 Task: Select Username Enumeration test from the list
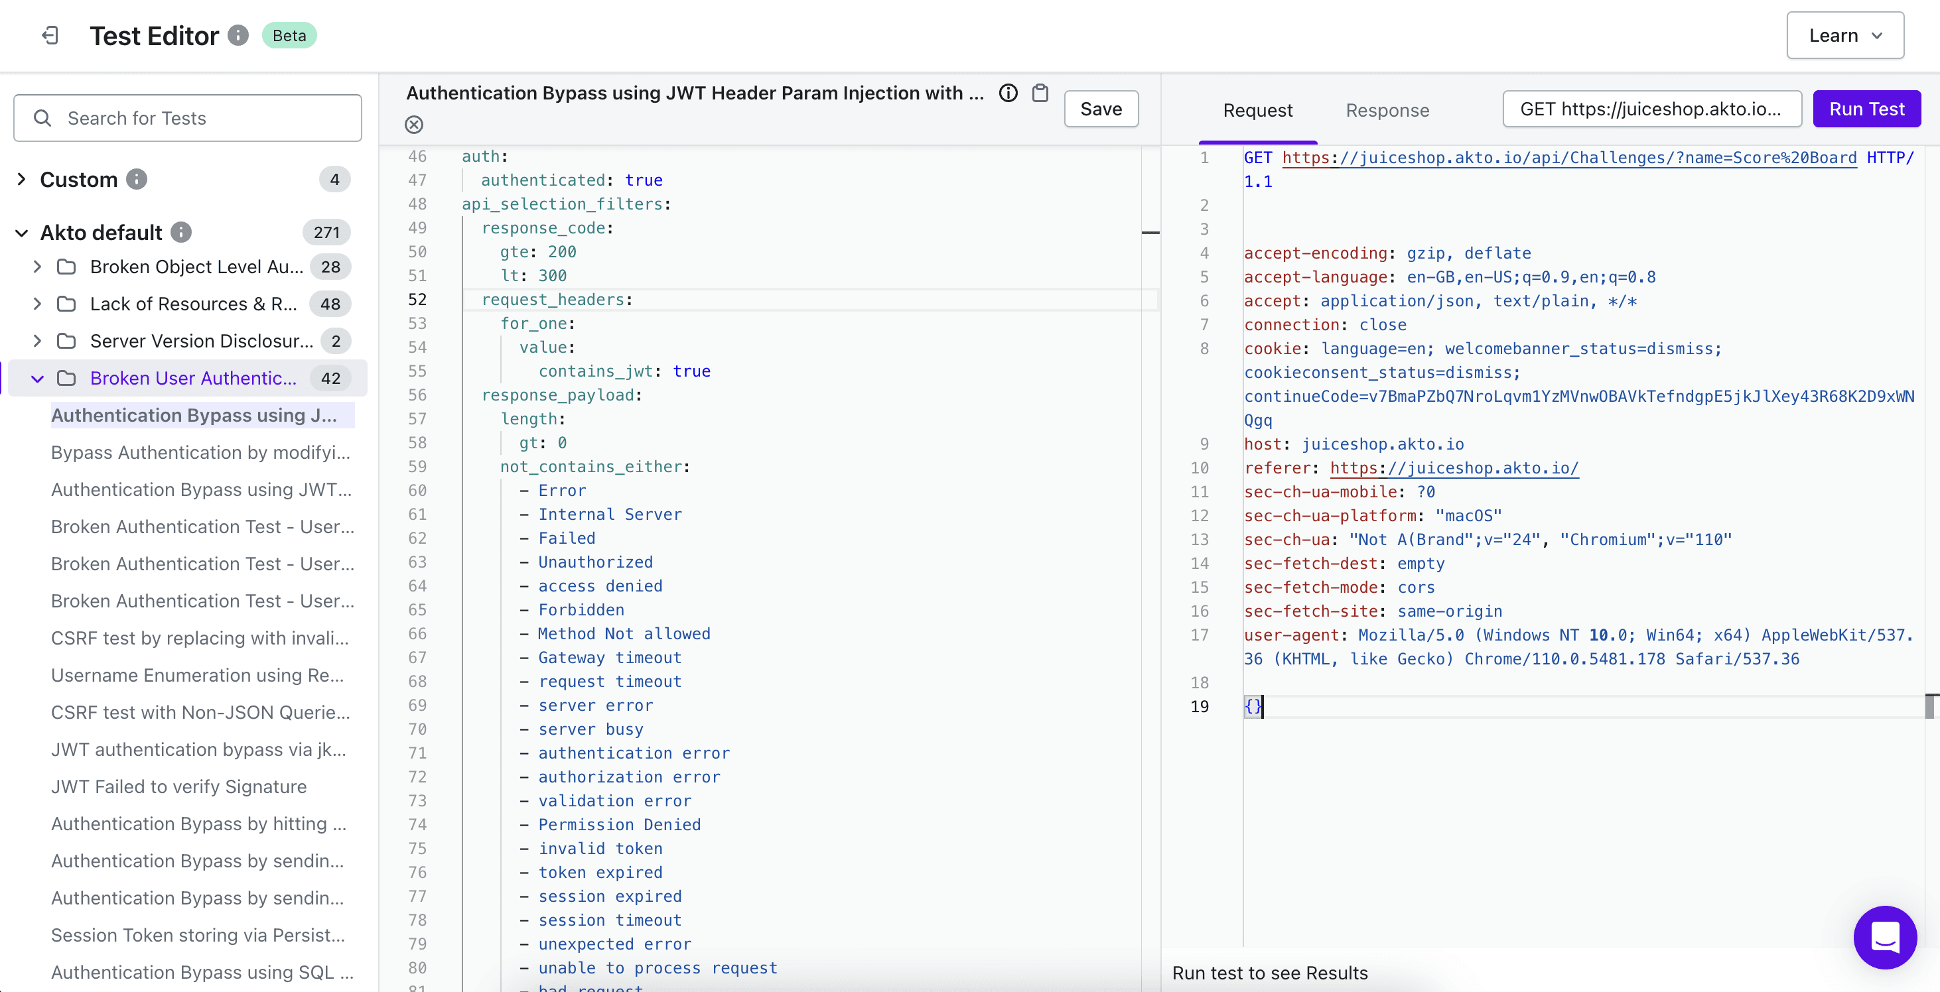tap(197, 675)
